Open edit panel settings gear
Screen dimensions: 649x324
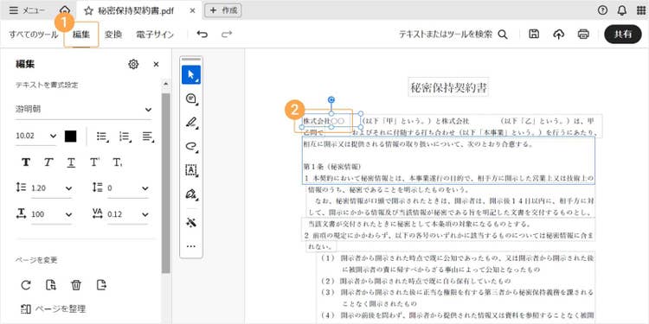click(x=133, y=64)
